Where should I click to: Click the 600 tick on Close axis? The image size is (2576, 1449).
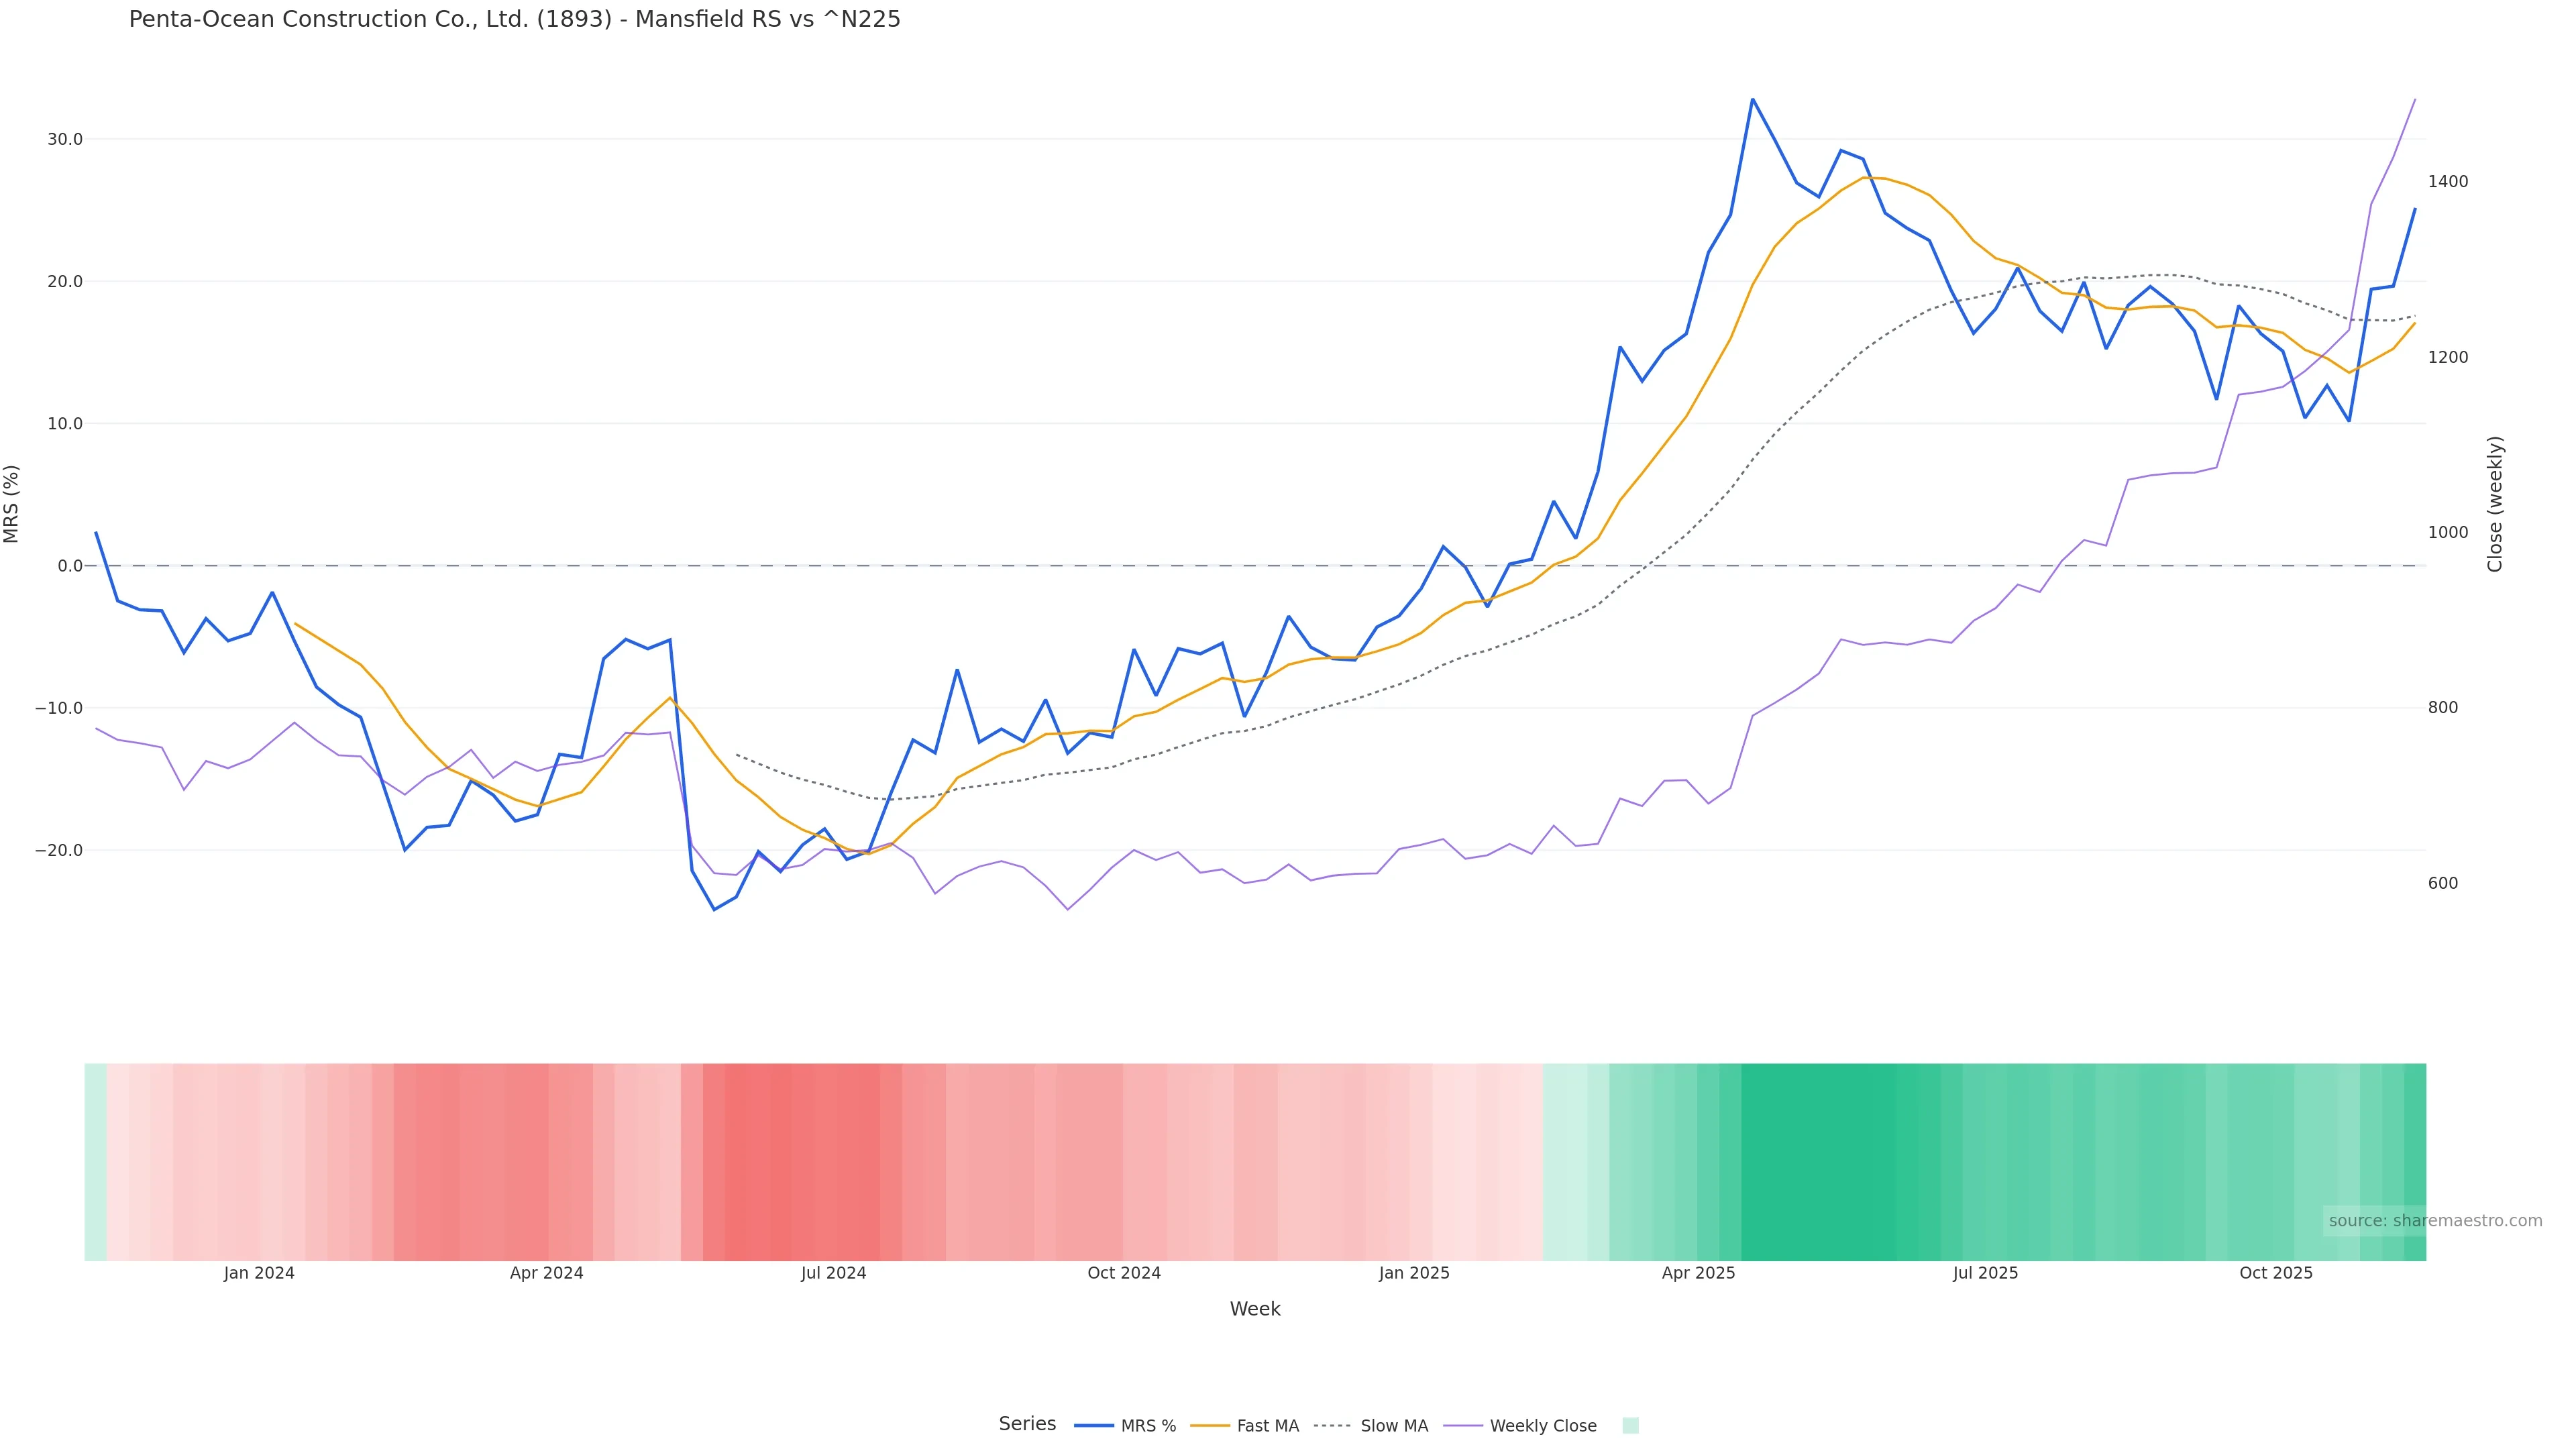coord(2442,883)
